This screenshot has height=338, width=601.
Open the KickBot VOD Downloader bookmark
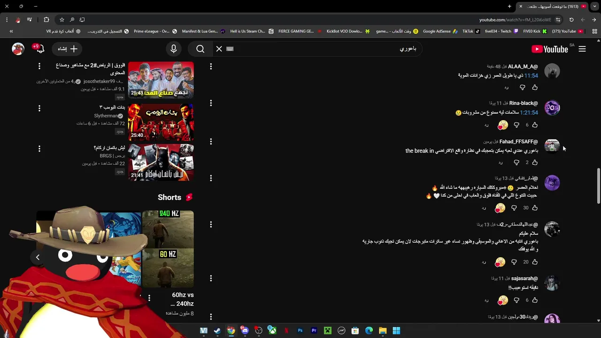point(348,31)
